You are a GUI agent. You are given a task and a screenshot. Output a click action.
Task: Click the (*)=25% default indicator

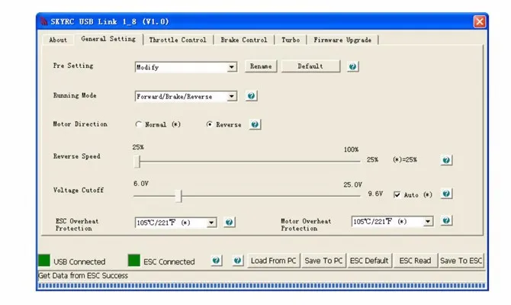click(x=405, y=159)
